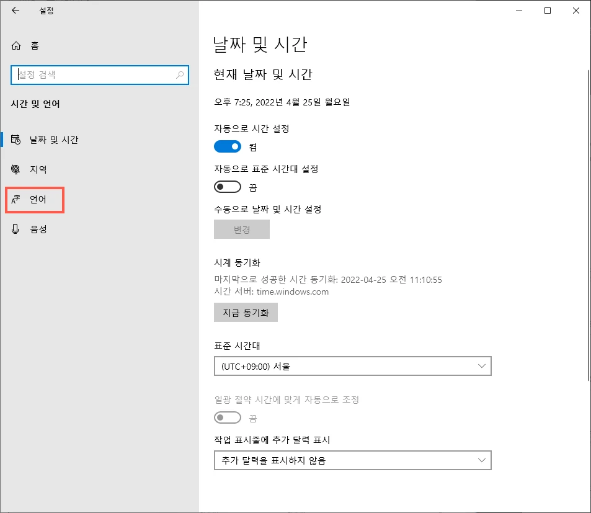
Task: Click the time server text time.windows.com
Action: (293, 292)
